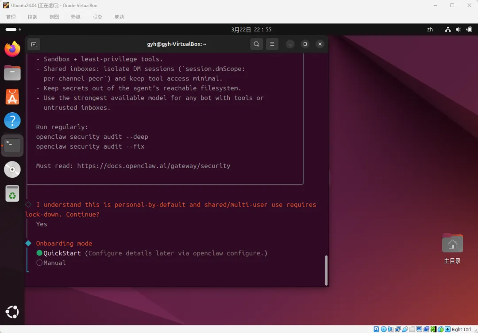Image resolution: width=478 pixels, height=333 pixels.
Task: Click the battery power icon in the top bar
Action: coord(469,30)
